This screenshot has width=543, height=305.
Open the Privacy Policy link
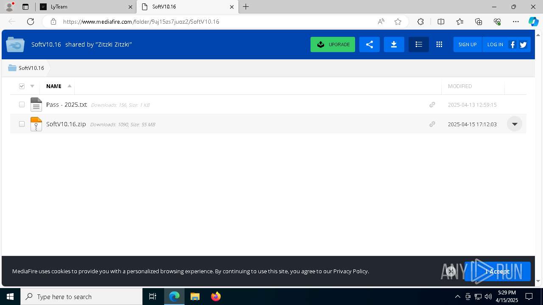click(350, 271)
